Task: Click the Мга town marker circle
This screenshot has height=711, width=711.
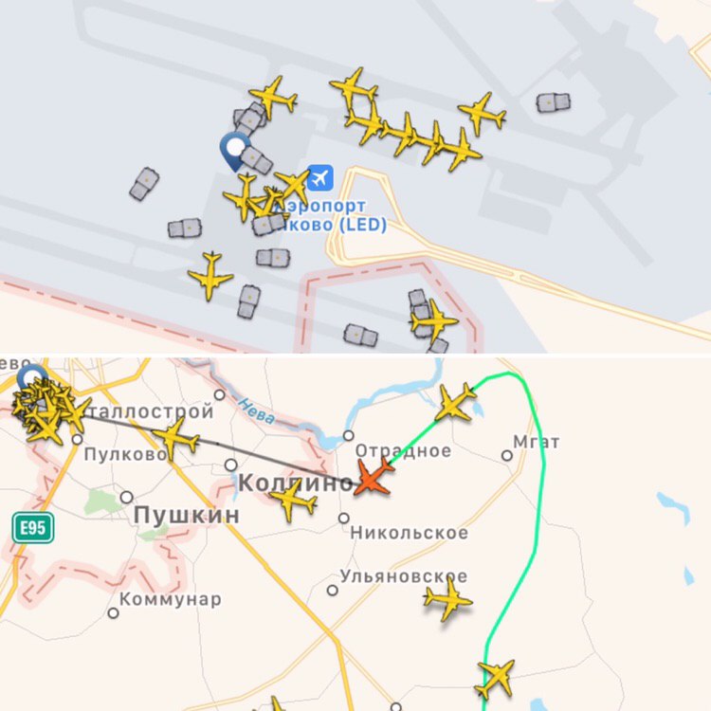Action: tap(507, 455)
